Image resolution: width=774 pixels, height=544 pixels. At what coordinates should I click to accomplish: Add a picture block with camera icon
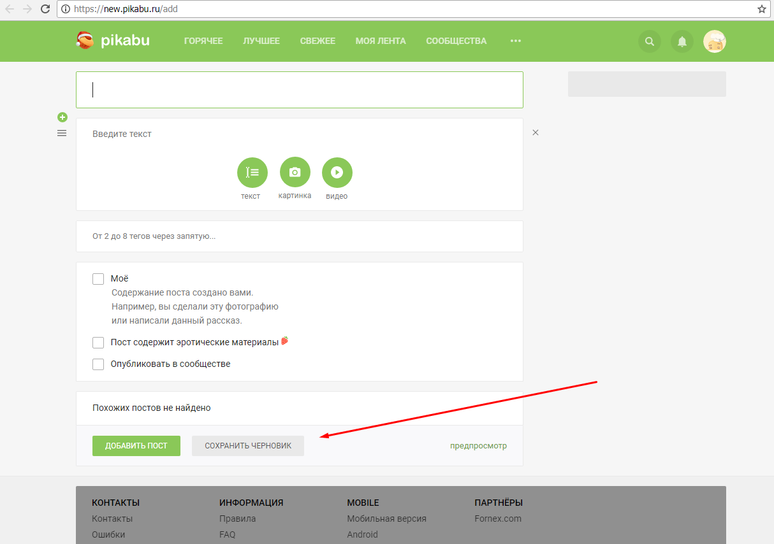point(295,173)
